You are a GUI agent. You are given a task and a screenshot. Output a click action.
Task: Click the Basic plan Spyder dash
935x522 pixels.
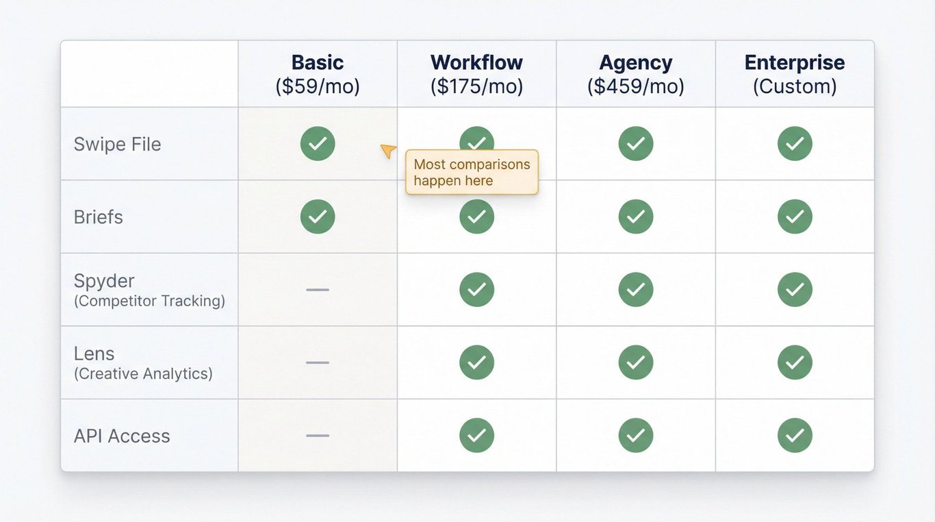318,290
